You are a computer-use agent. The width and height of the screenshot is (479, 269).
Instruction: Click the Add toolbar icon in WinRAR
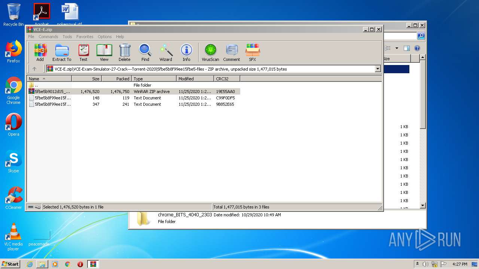(40, 52)
